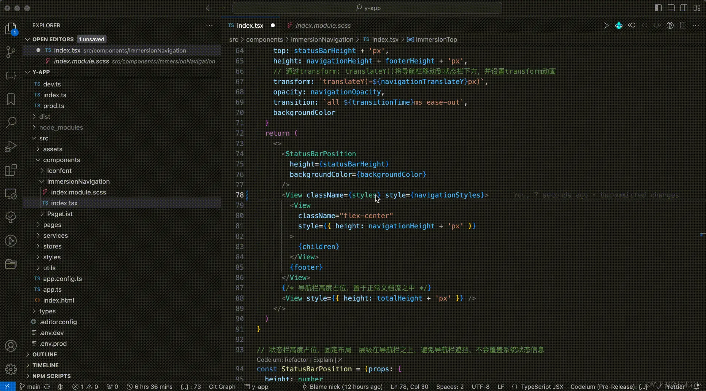This screenshot has width=706, height=391.
Task: Expand the assets folder
Action: pos(38,149)
